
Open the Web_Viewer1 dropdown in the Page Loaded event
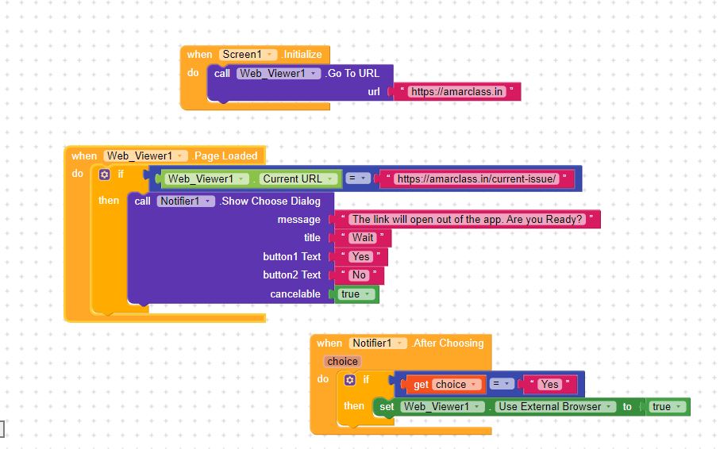145,156
